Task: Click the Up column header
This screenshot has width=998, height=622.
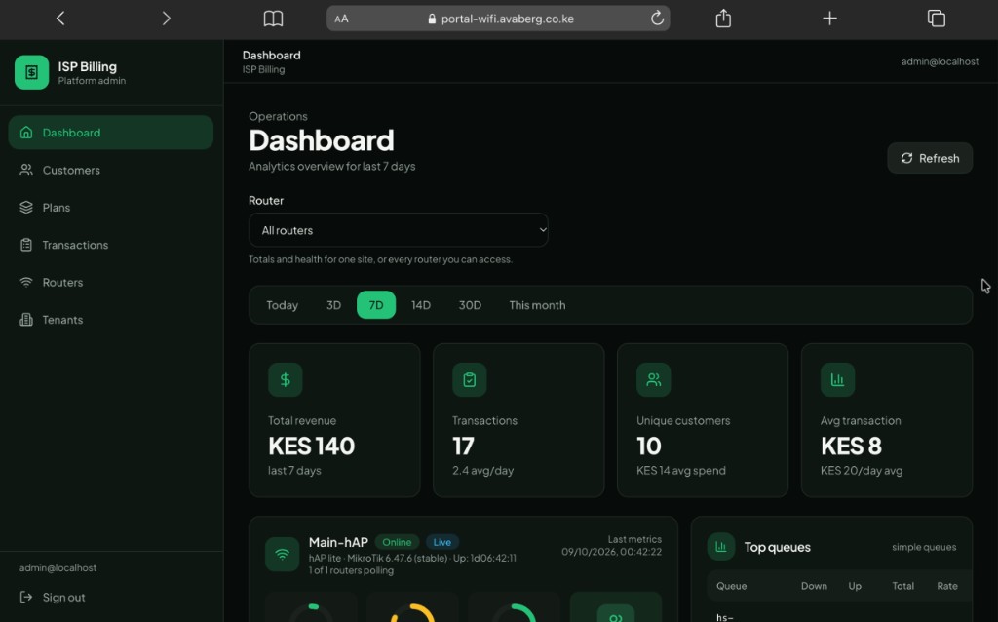Action: 855,586
